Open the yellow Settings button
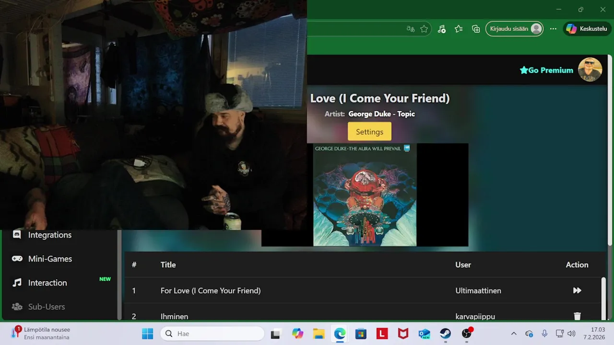 tap(369, 132)
